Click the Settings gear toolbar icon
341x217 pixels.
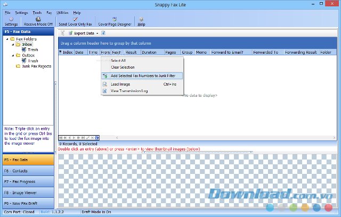pyautogui.click(x=11, y=19)
